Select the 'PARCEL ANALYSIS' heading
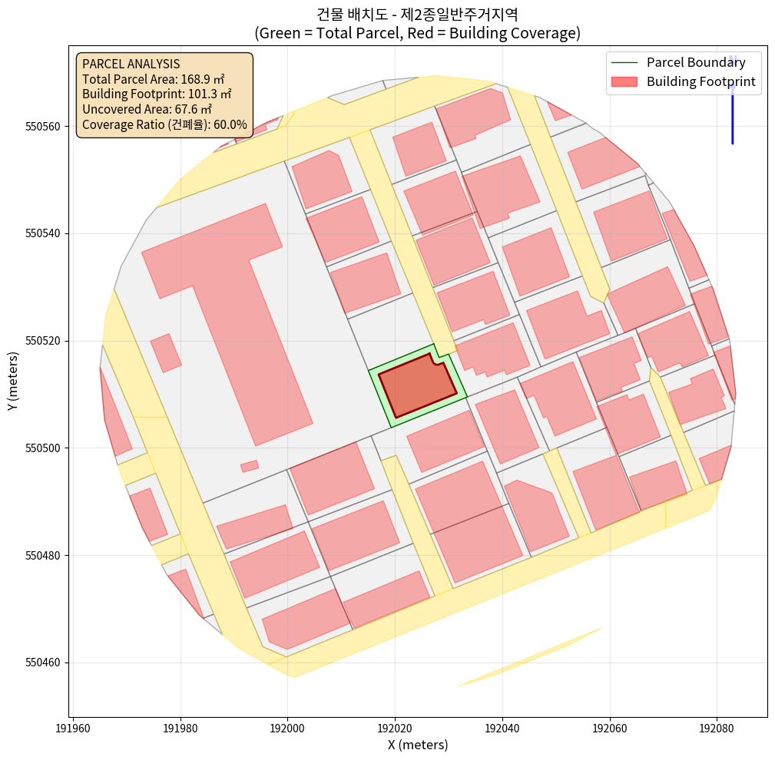Image resolution: width=775 pixels, height=760 pixels. (x=131, y=64)
